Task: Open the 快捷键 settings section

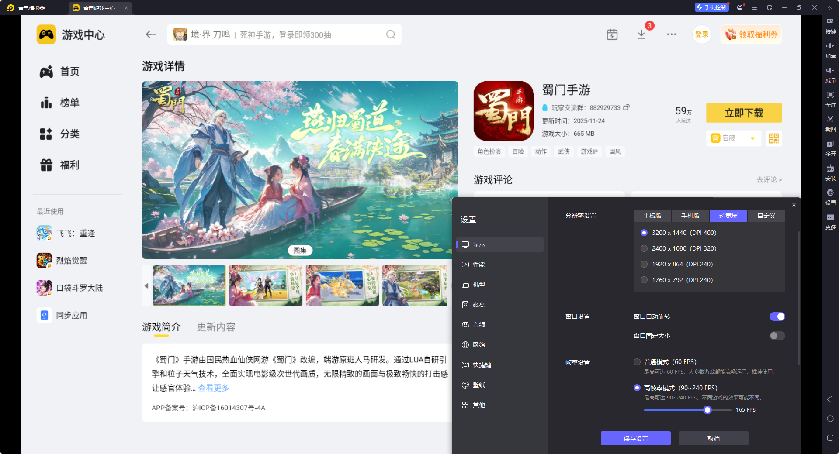Action: [481, 365]
